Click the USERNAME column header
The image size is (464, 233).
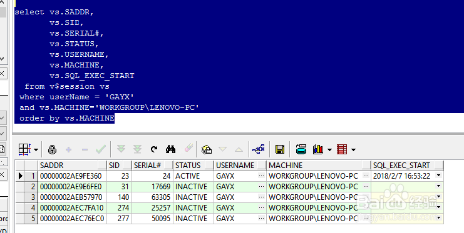pos(240,166)
